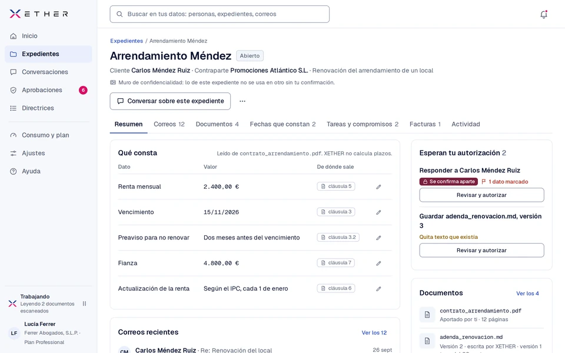Open cláusula 3.2 source chip

(338, 237)
